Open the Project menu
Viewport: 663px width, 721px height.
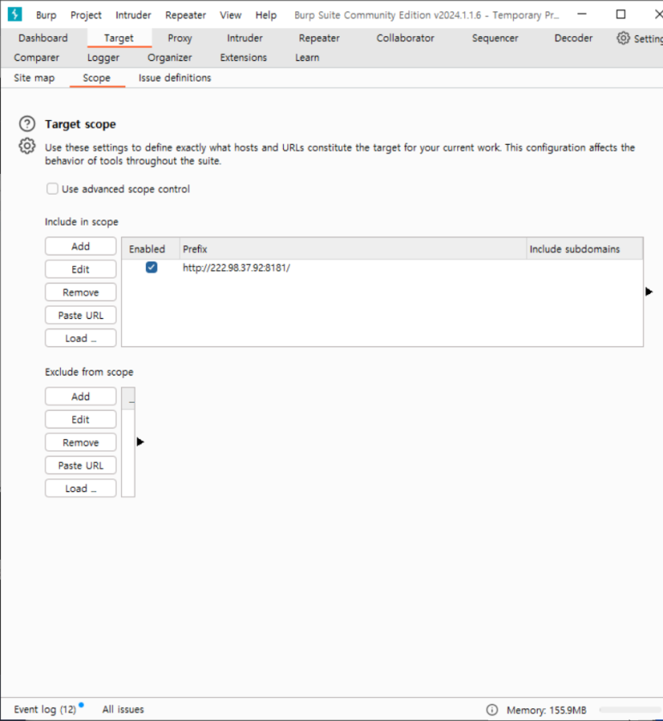tap(86, 15)
